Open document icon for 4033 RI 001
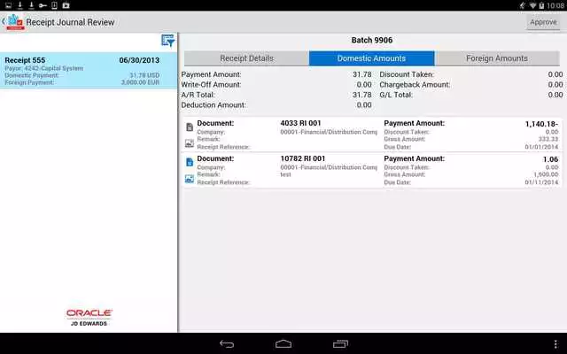The width and height of the screenshot is (567, 354). pyautogui.click(x=190, y=127)
